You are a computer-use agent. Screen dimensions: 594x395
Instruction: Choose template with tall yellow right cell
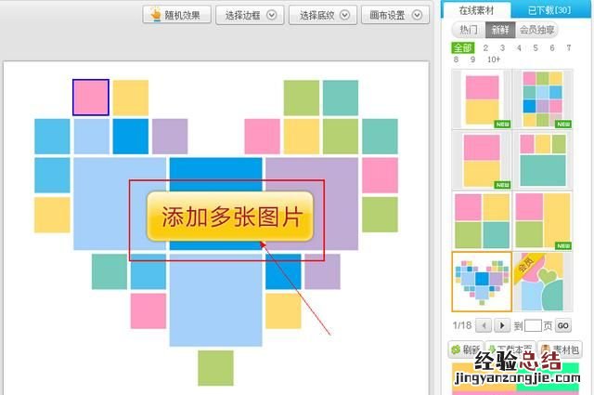tap(542, 220)
